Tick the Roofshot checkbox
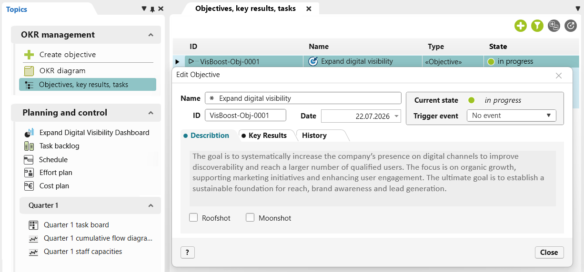The image size is (584, 272). [193, 217]
